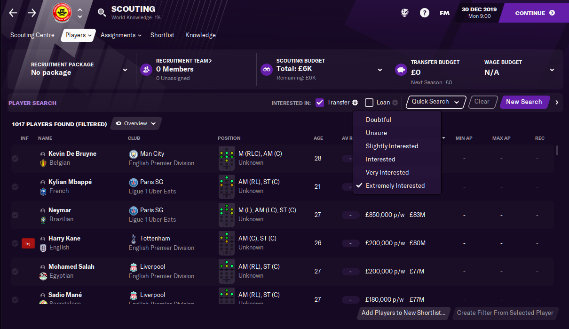Click the Continue button
The image size is (569, 329).
coord(535,13)
